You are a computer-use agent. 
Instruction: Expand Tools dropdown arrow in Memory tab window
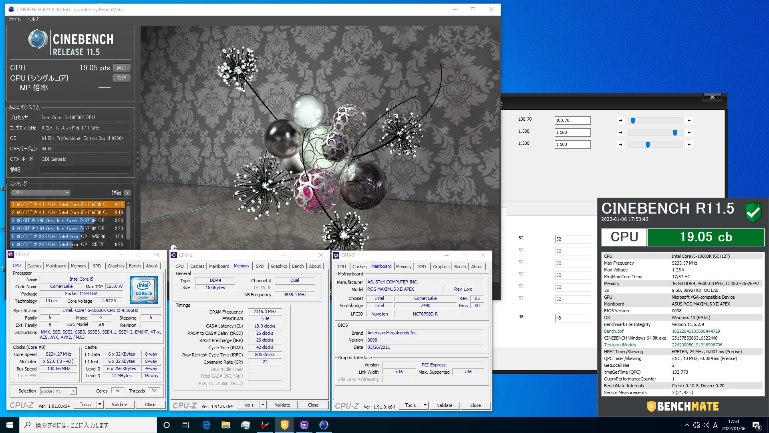pyautogui.click(x=263, y=405)
